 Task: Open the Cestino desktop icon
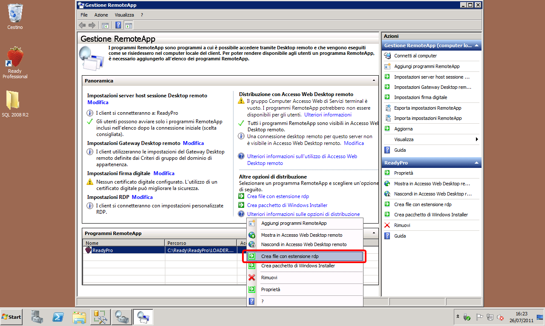15,17
